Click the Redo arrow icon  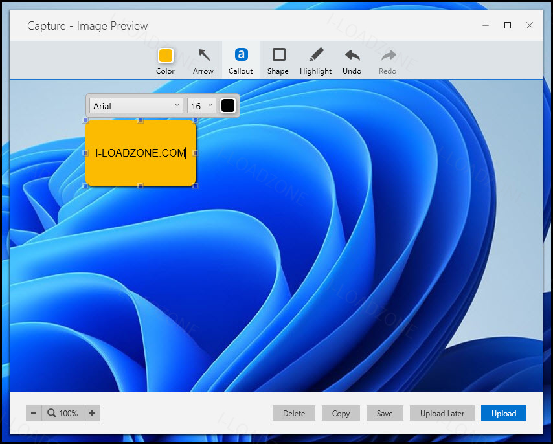click(x=389, y=55)
